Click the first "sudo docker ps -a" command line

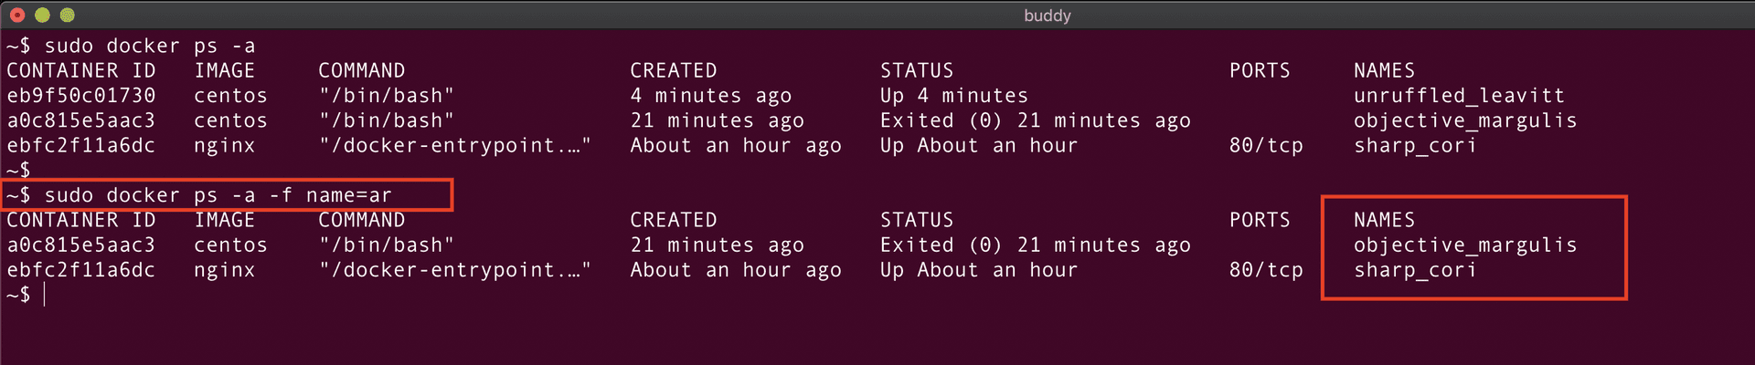click(149, 46)
